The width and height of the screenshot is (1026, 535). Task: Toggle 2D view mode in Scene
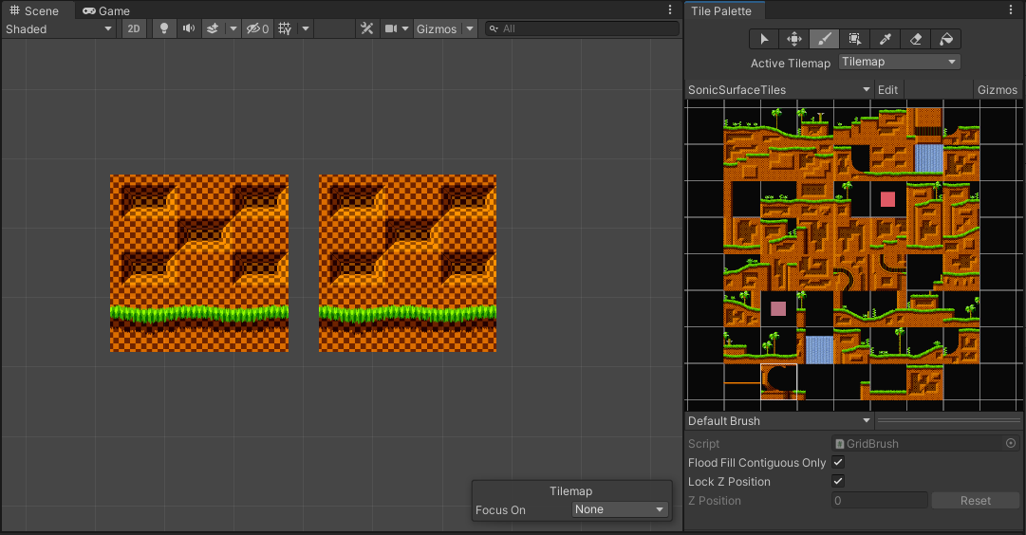click(x=134, y=28)
